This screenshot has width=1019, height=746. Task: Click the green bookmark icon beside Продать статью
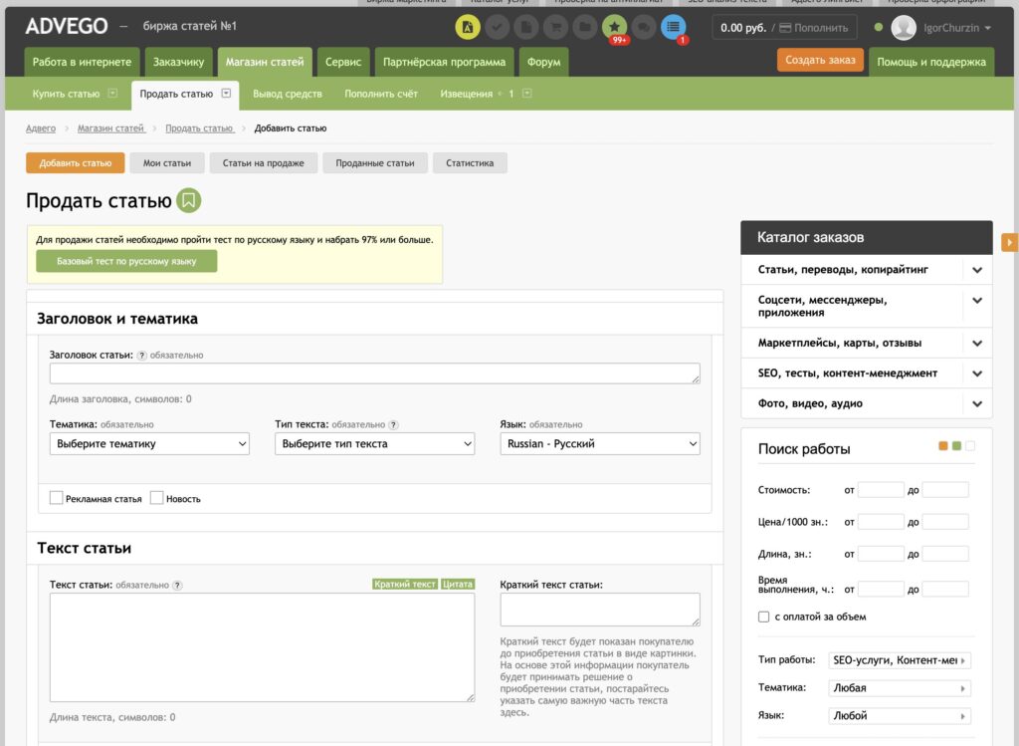point(189,200)
